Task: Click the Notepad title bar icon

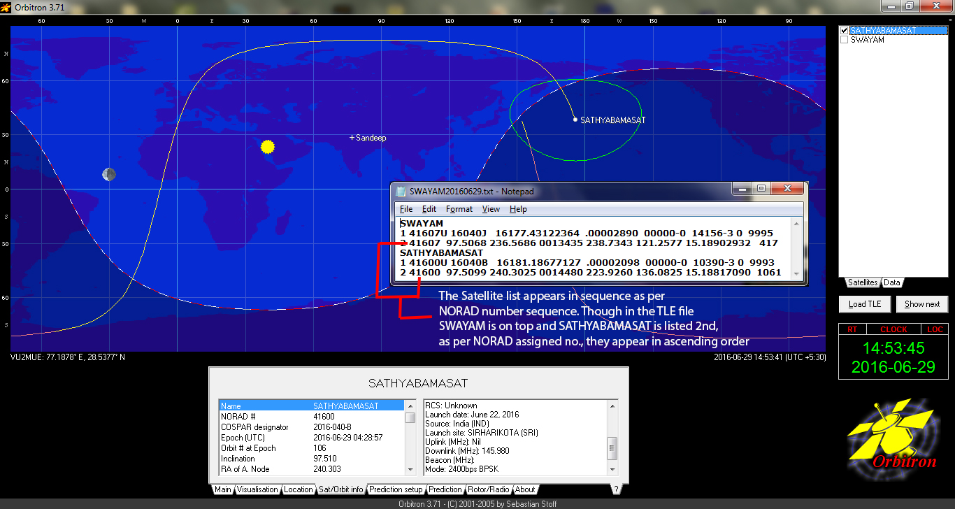Action: tap(401, 191)
